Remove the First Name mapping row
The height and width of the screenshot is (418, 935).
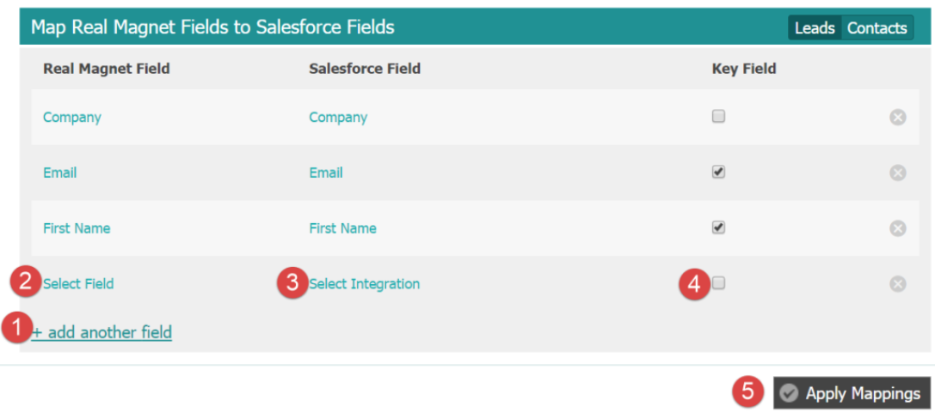(x=897, y=228)
